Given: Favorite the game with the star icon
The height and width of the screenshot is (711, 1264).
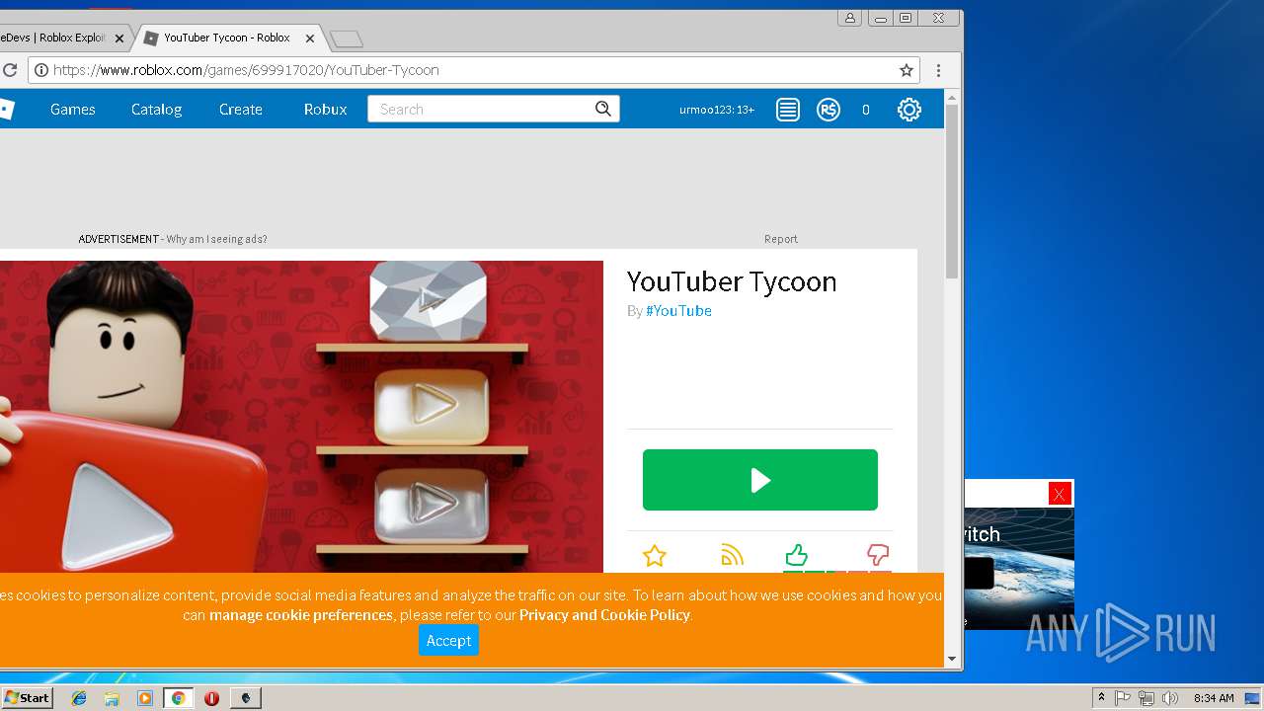Looking at the screenshot, I should pyautogui.click(x=654, y=556).
